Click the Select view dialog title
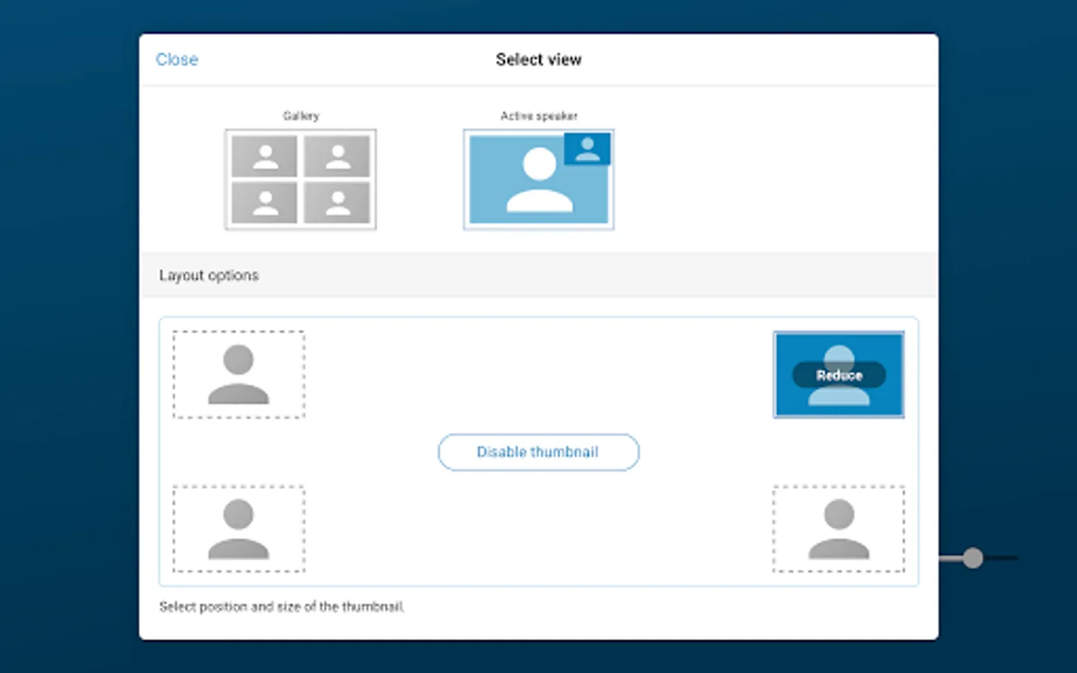1077x673 pixels. [538, 60]
